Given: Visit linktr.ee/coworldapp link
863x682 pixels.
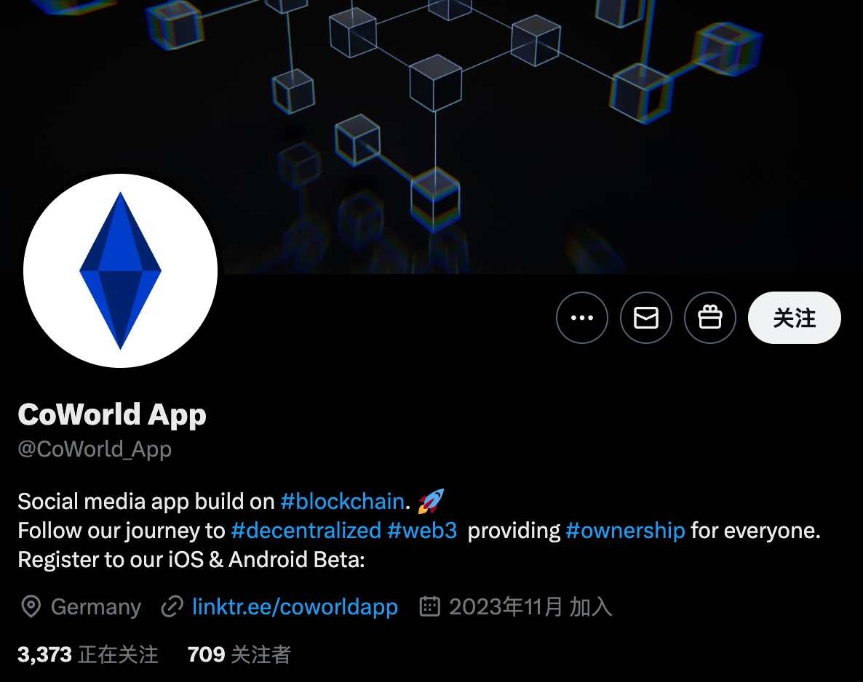Looking at the screenshot, I should point(295,606).
